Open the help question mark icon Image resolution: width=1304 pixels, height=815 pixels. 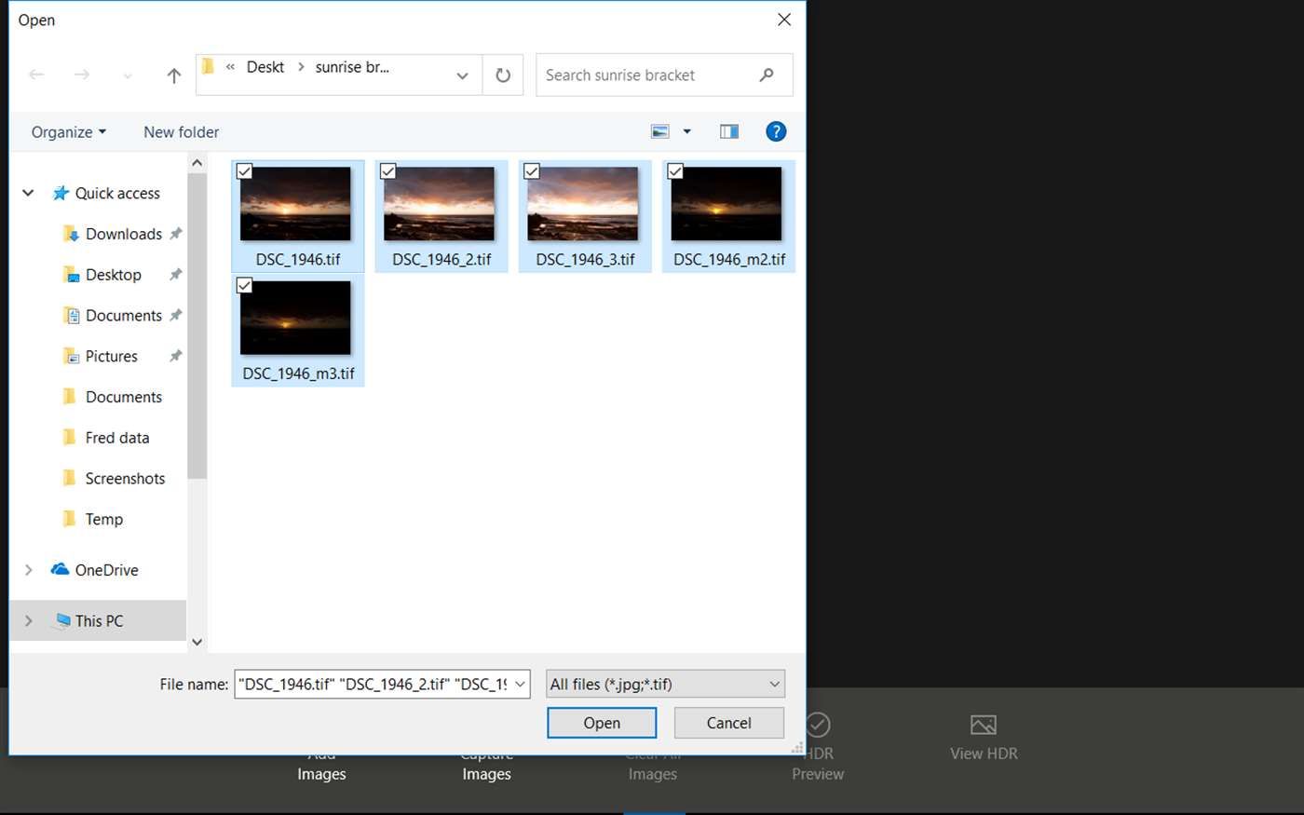(x=776, y=131)
